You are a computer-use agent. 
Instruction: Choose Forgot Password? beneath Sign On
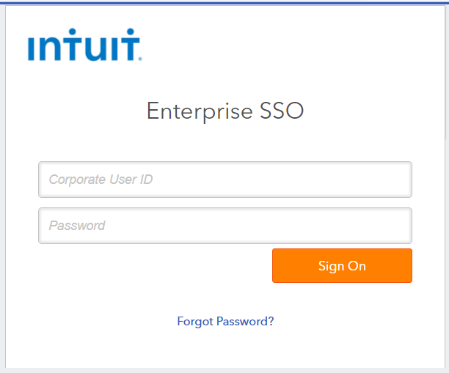(225, 321)
